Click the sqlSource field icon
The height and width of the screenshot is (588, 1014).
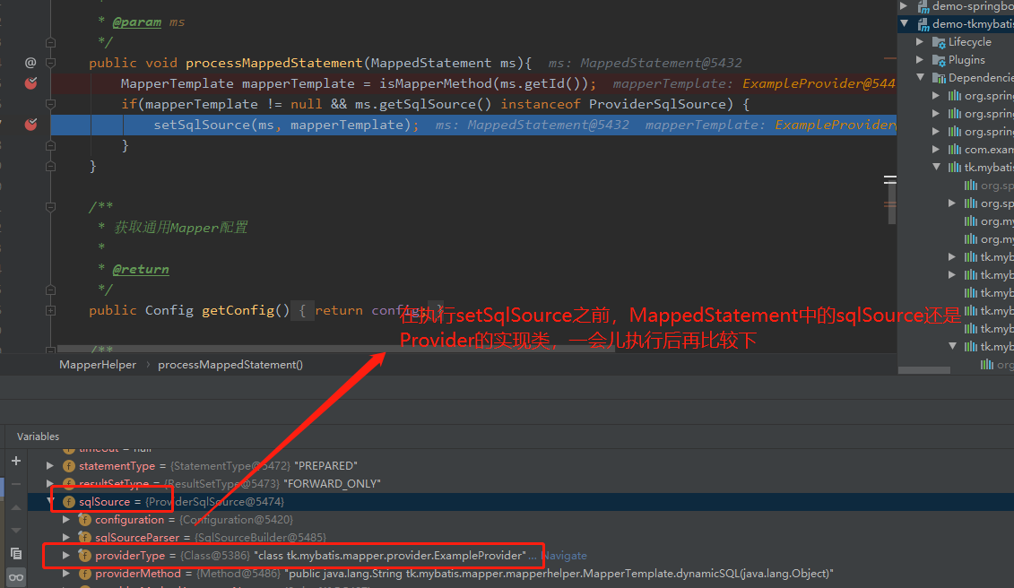pyautogui.click(x=69, y=502)
